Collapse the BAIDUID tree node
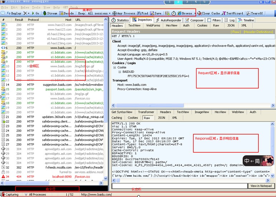This screenshot has height=197, width=276. tap(120, 72)
